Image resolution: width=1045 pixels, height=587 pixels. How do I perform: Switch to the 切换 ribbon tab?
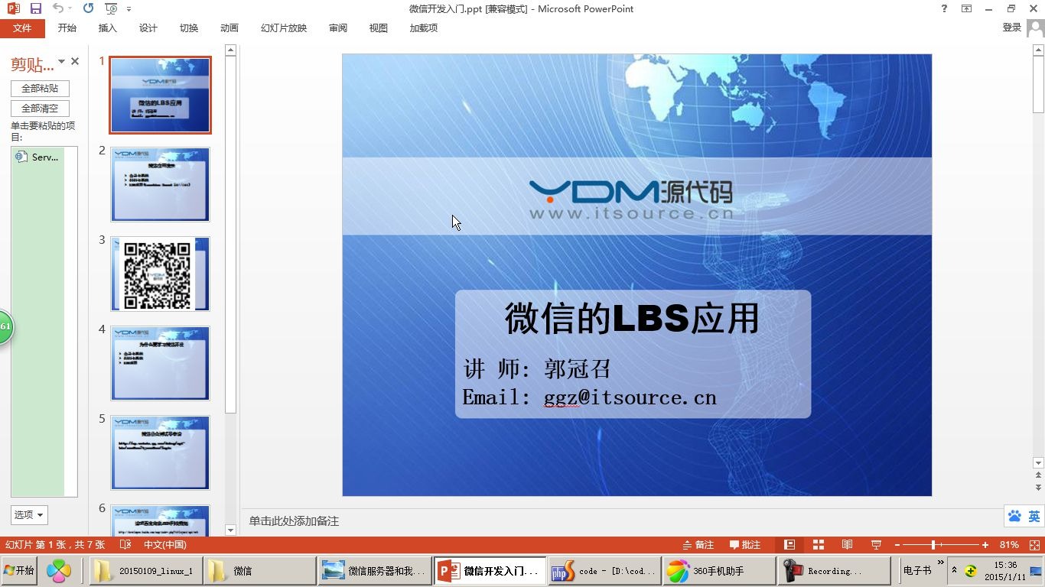coord(189,28)
